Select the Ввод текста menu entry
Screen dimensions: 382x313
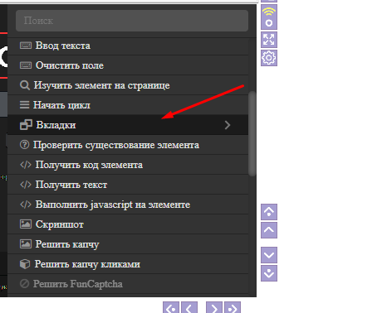[128, 46]
